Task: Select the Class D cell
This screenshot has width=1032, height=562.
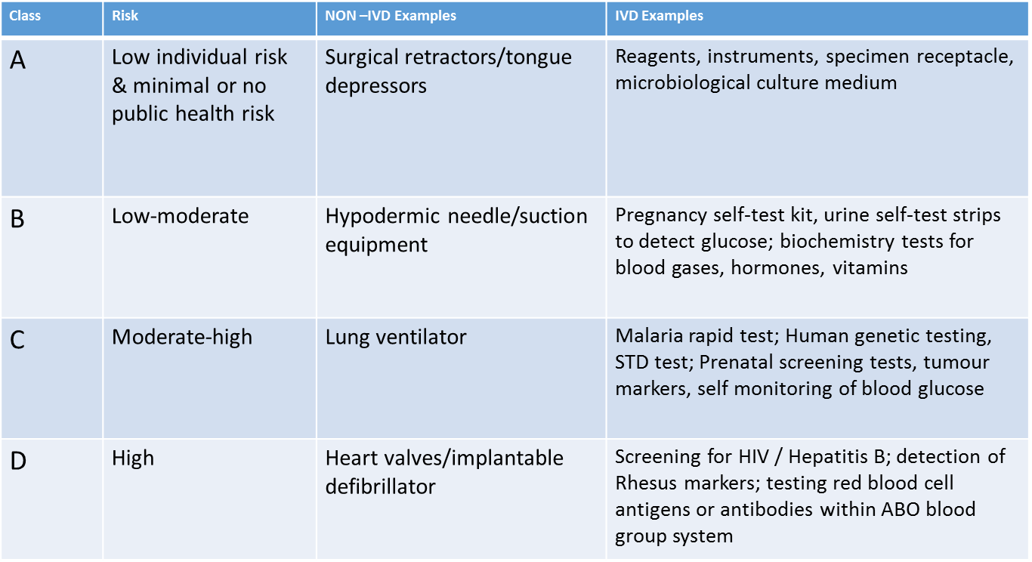Action: [x=52, y=499]
